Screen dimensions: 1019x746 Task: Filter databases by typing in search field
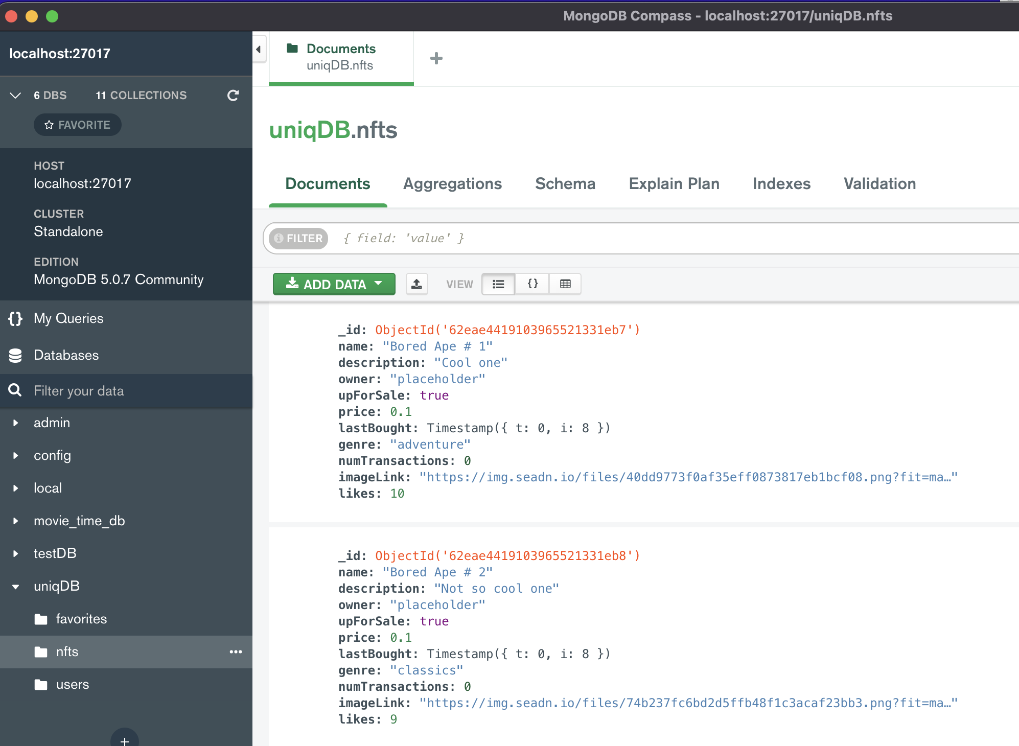pyautogui.click(x=127, y=391)
